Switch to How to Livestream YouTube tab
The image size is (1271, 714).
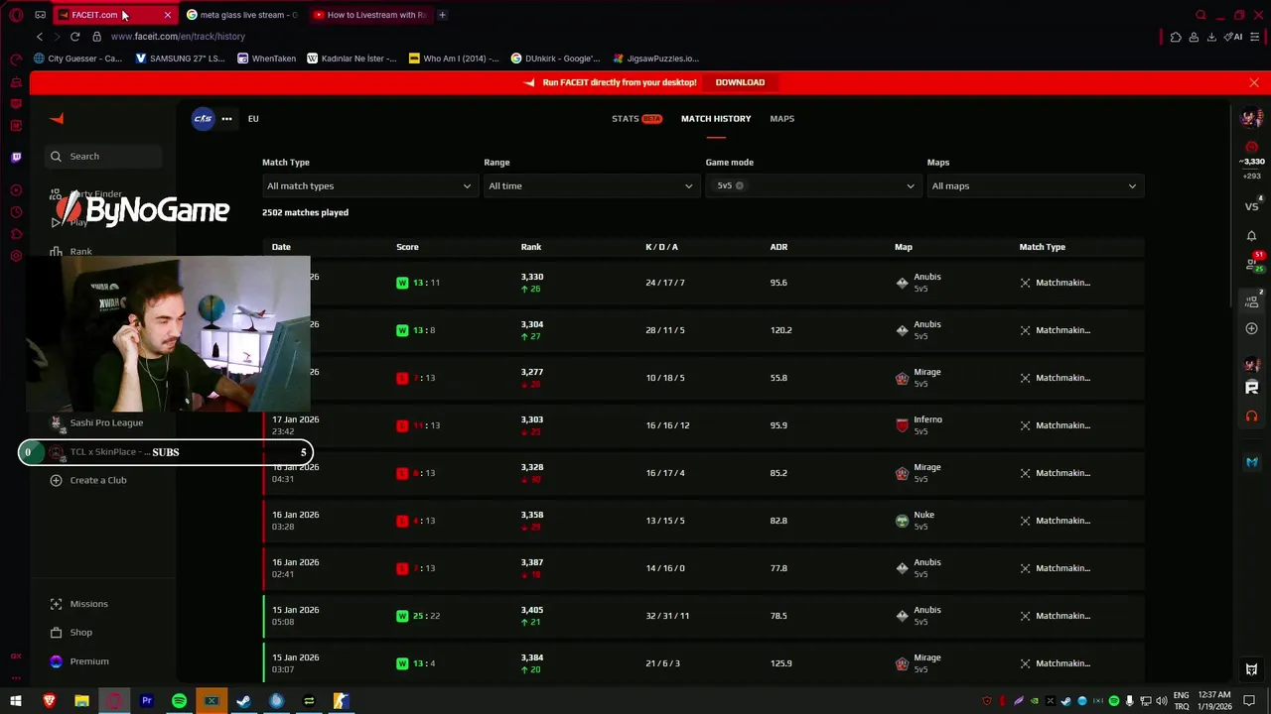coord(369,15)
